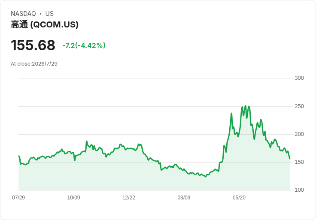Click the US market label
The image size is (316, 220).
49,14
